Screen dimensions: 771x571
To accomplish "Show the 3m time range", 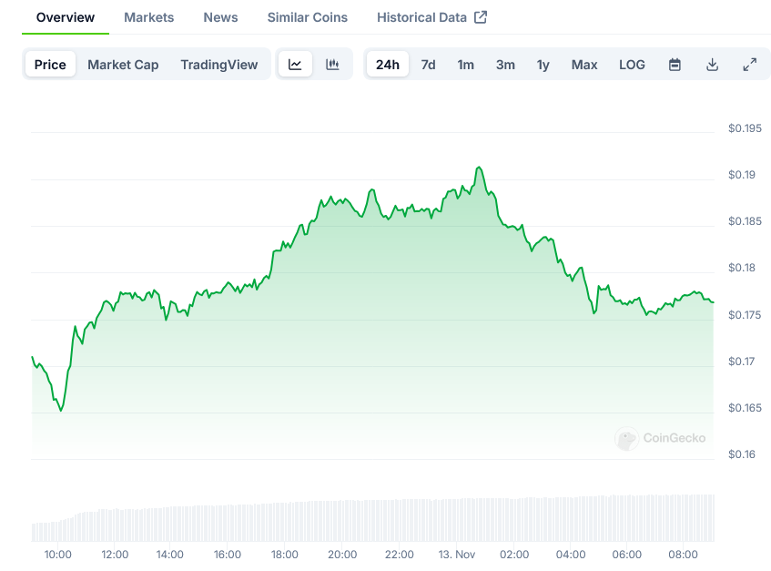I will [505, 65].
